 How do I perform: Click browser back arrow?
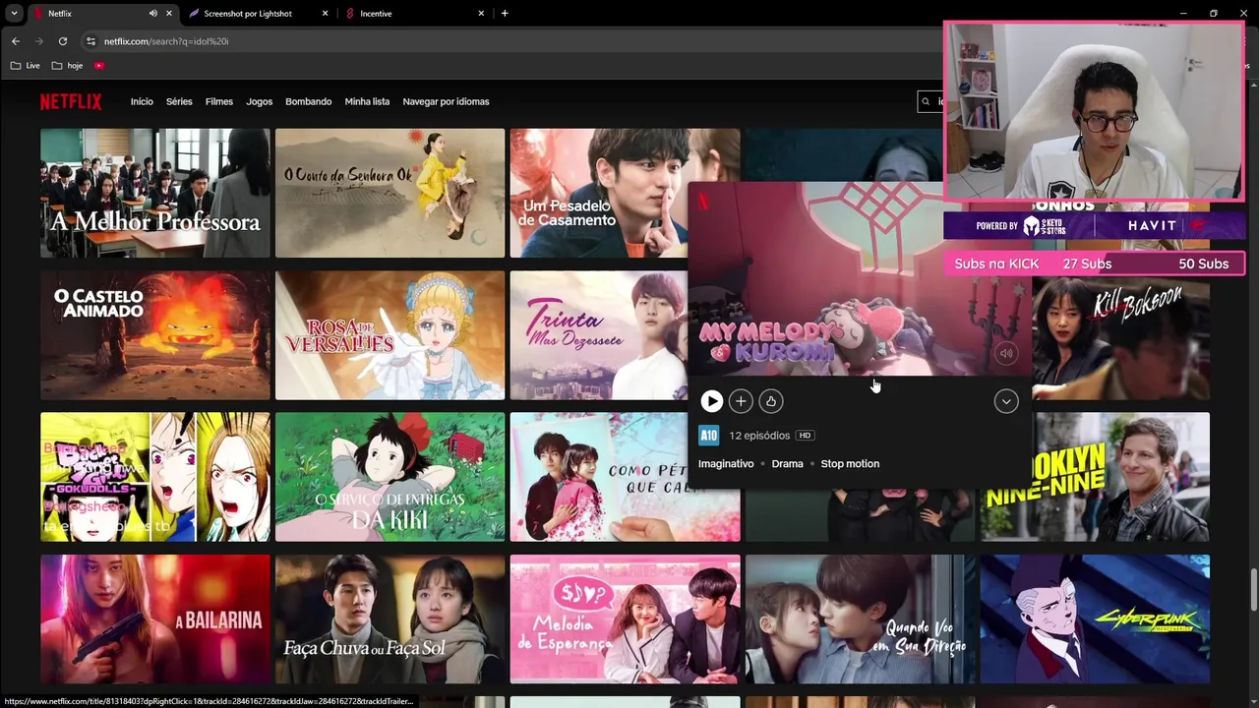(16, 41)
